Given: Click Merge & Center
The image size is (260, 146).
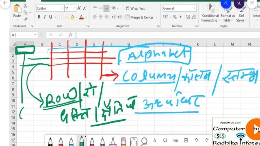Looking at the screenshot, I should point(139,17).
